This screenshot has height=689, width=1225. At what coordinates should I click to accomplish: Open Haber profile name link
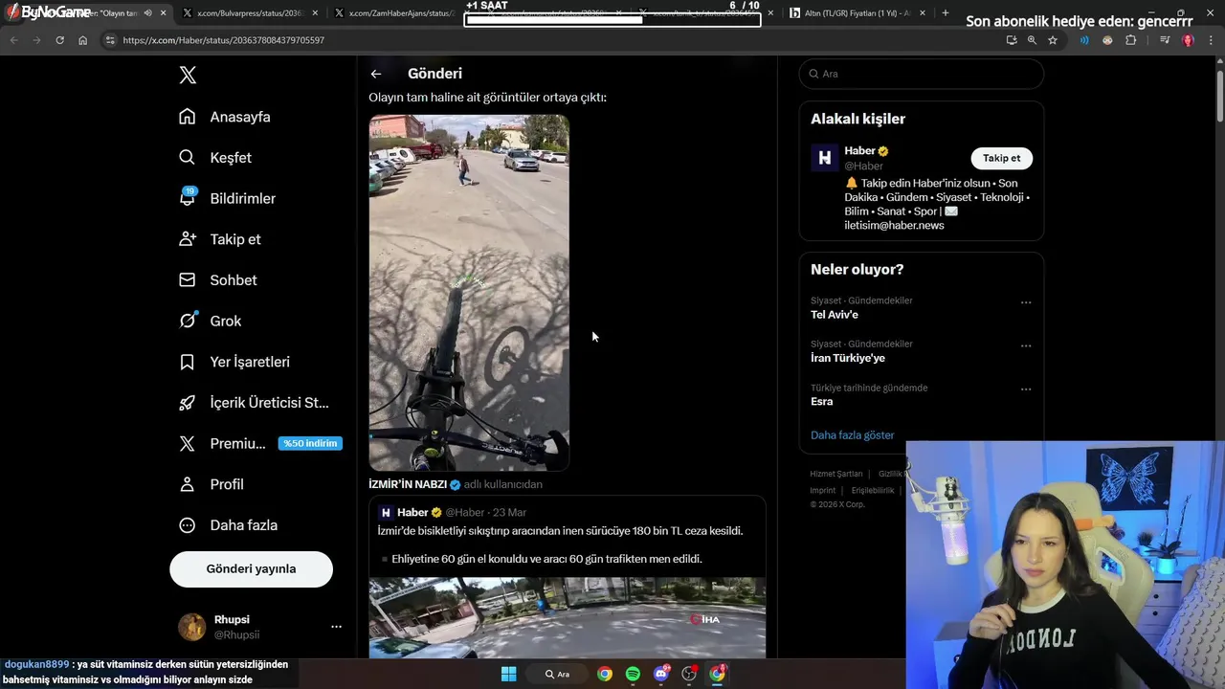pyautogui.click(x=859, y=151)
